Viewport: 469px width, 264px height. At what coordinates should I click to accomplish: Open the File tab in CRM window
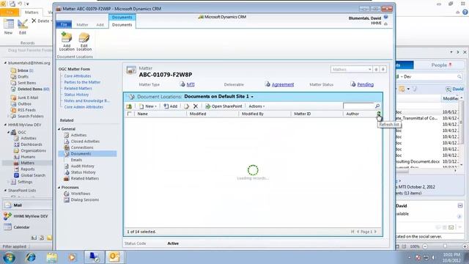(64, 24)
